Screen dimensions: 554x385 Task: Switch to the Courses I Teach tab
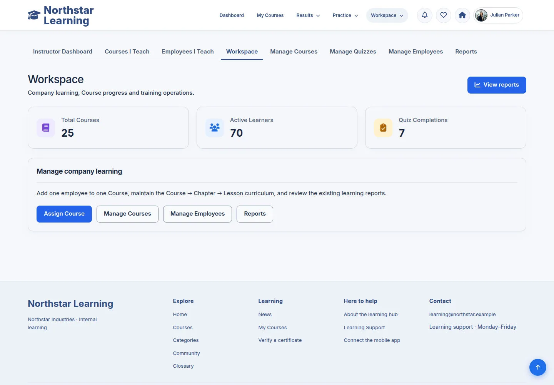(127, 52)
